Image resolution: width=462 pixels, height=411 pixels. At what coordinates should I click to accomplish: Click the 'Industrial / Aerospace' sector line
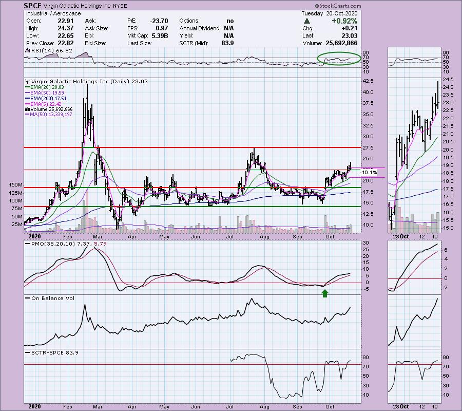[53, 13]
